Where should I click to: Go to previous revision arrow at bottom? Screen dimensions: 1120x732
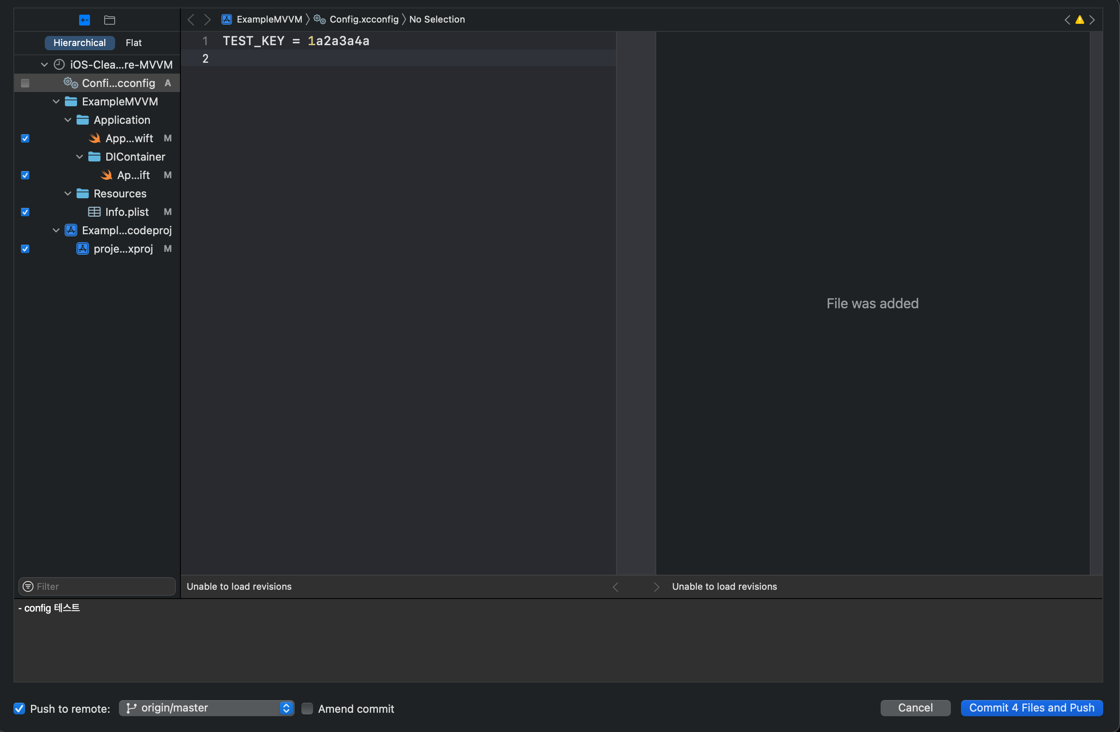tap(616, 586)
